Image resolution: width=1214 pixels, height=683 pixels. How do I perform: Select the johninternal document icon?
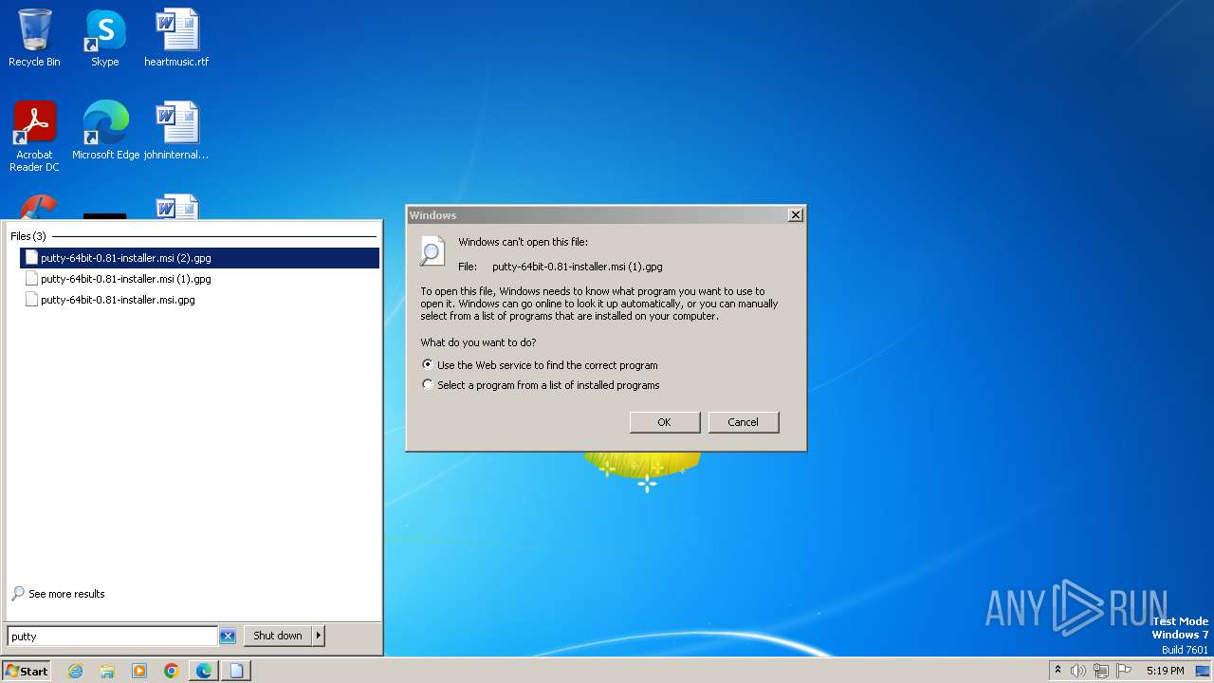176,131
